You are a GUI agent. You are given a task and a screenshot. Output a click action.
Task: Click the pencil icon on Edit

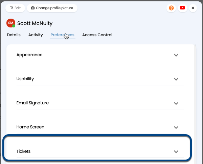tap(12, 8)
